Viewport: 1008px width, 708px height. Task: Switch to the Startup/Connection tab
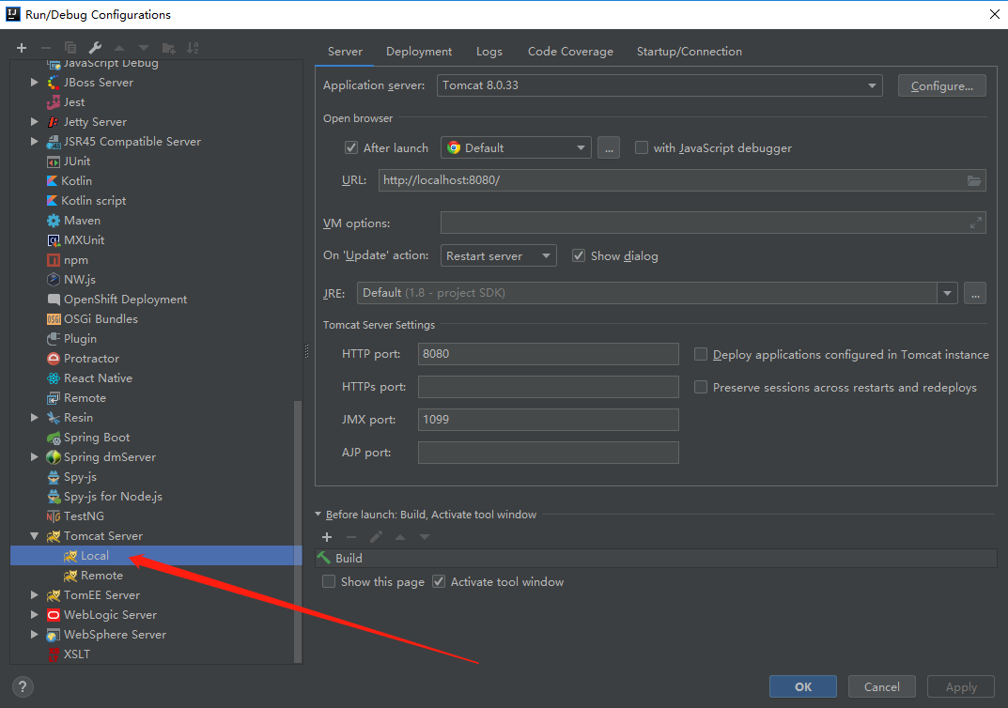(x=690, y=52)
